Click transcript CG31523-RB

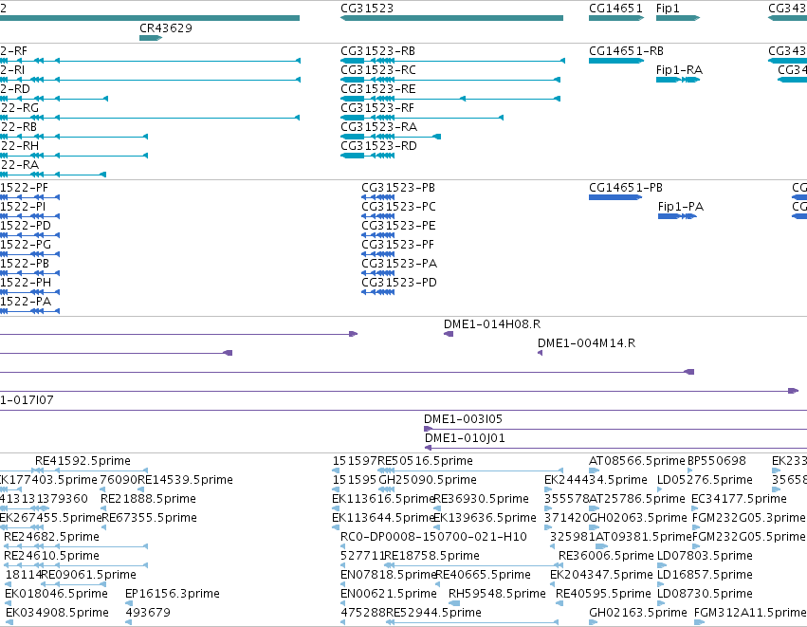tap(452, 61)
